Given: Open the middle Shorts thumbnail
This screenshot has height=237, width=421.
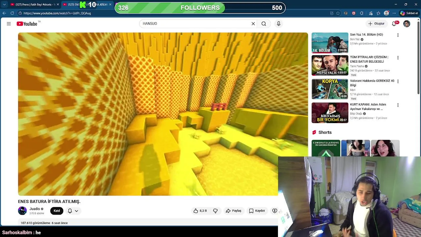Looking at the screenshot, I should [356, 148].
